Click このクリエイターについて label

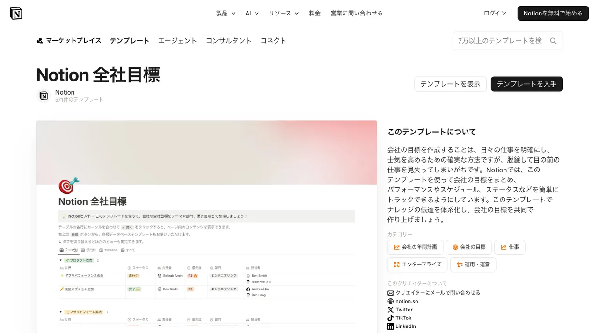pyautogui.click(x=417, y=283)
